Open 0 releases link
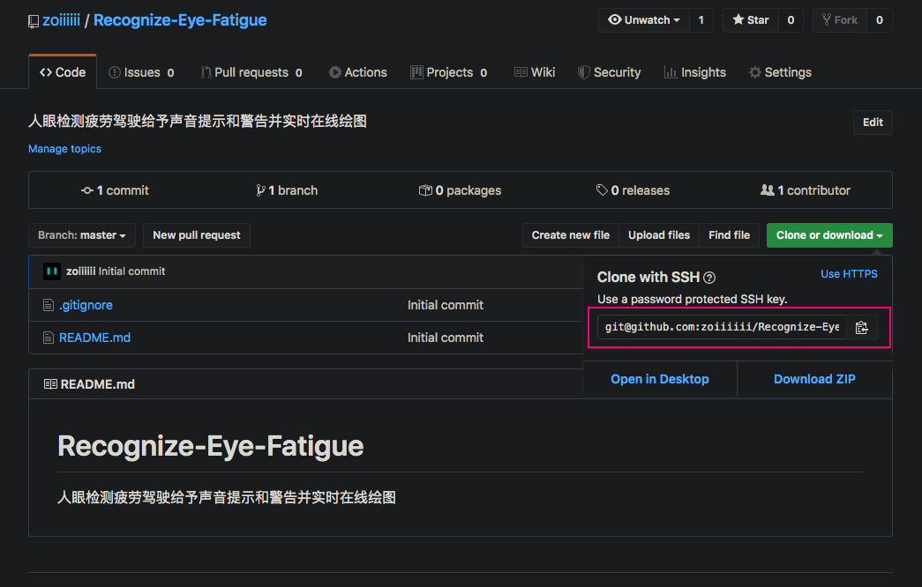The height and width of the screenshot is (587, 922). [633, 190]
